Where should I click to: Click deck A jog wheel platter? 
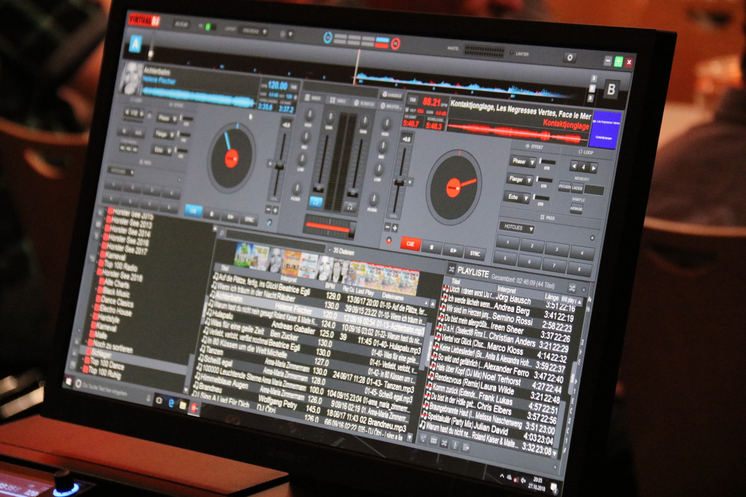pos(231,158)
